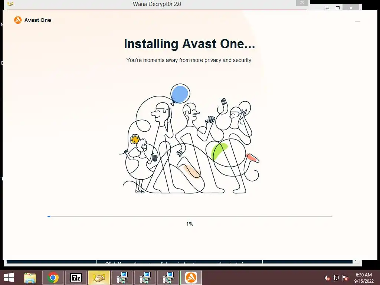Close the background window right of Wana Decrypt0r
The image size is (380, 285).
[x=351, y=8]
